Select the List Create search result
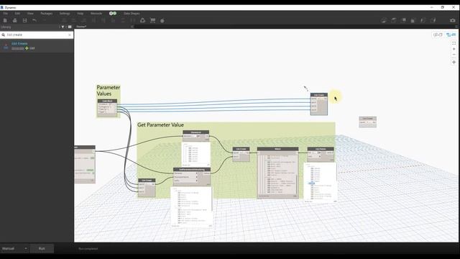The height and width of the screenshot is (259, 460). (37, 46)
